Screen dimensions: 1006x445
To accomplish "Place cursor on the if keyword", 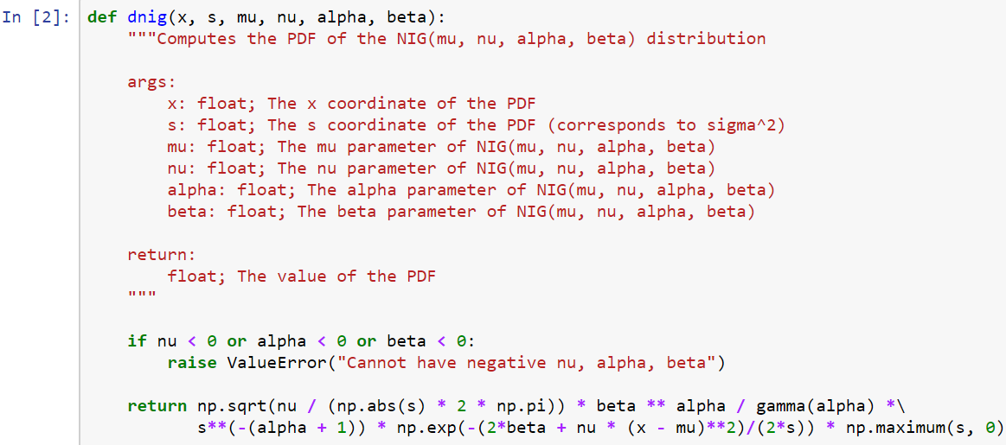I will pyautogui.click(x=137, y=342).
